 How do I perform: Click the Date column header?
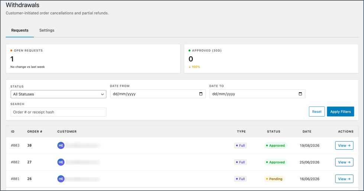[x=307, y=131]
